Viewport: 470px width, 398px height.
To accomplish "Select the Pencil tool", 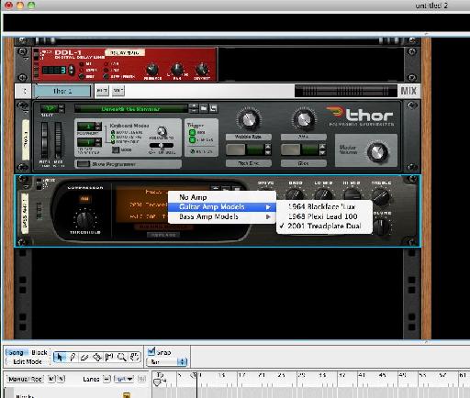I will [x=73, y=357].
